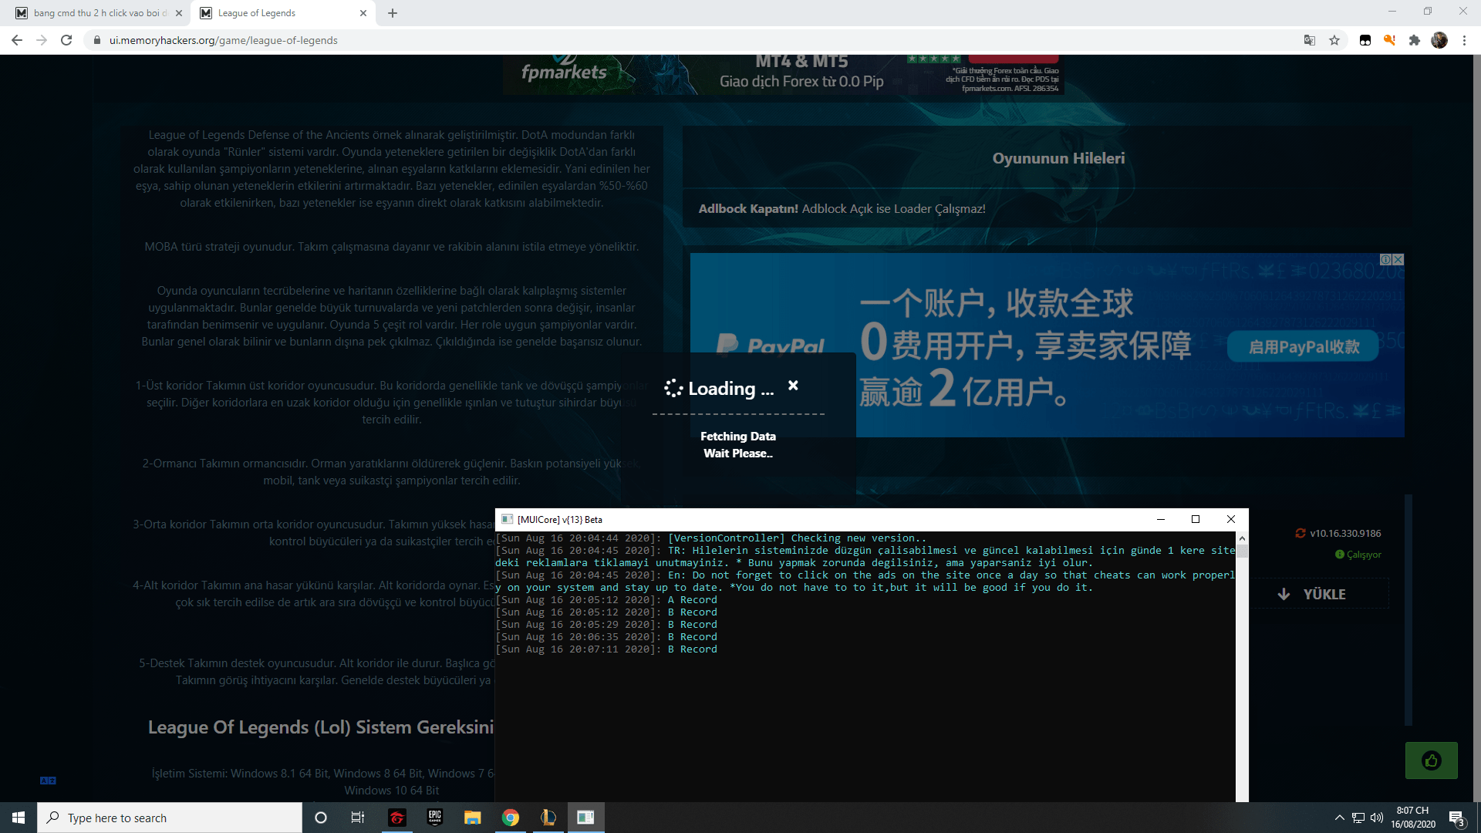1481x833 pixels.
Task: Click the 'A Record' console log line
Action: tap(692, 600)
